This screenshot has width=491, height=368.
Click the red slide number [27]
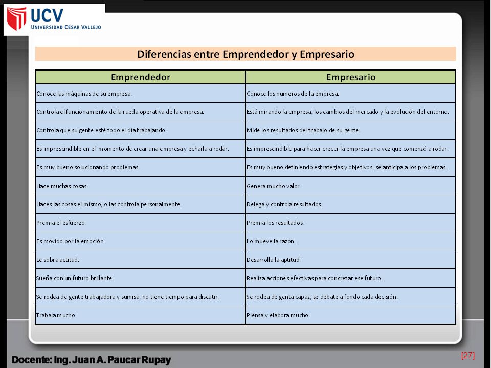[x=468, y=356]
